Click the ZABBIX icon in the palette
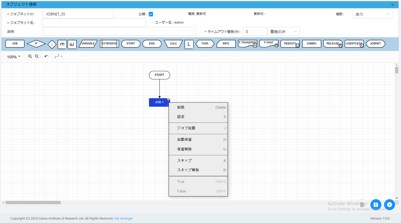401x223 pixels. point(311,43)
